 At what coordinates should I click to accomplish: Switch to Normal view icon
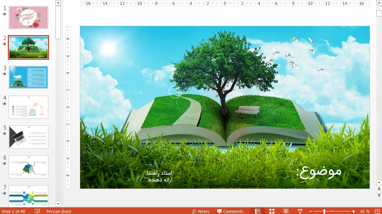[x=258, y=211]
